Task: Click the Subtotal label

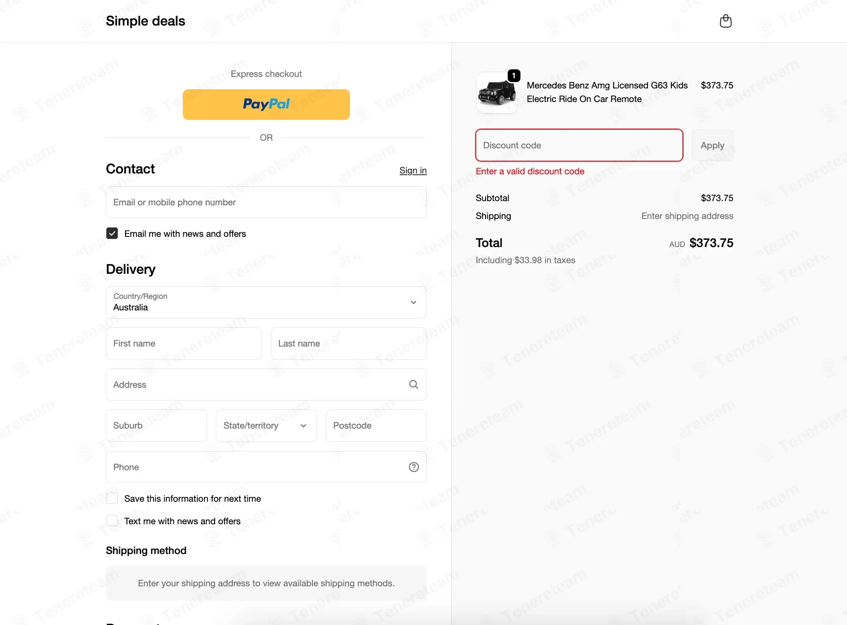Action: point(492,198)
